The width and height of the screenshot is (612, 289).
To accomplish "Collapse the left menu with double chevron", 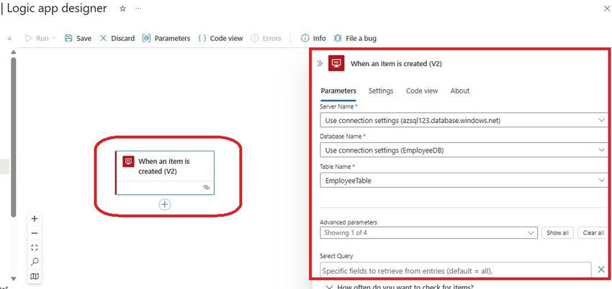I will [x=10, y=38].
